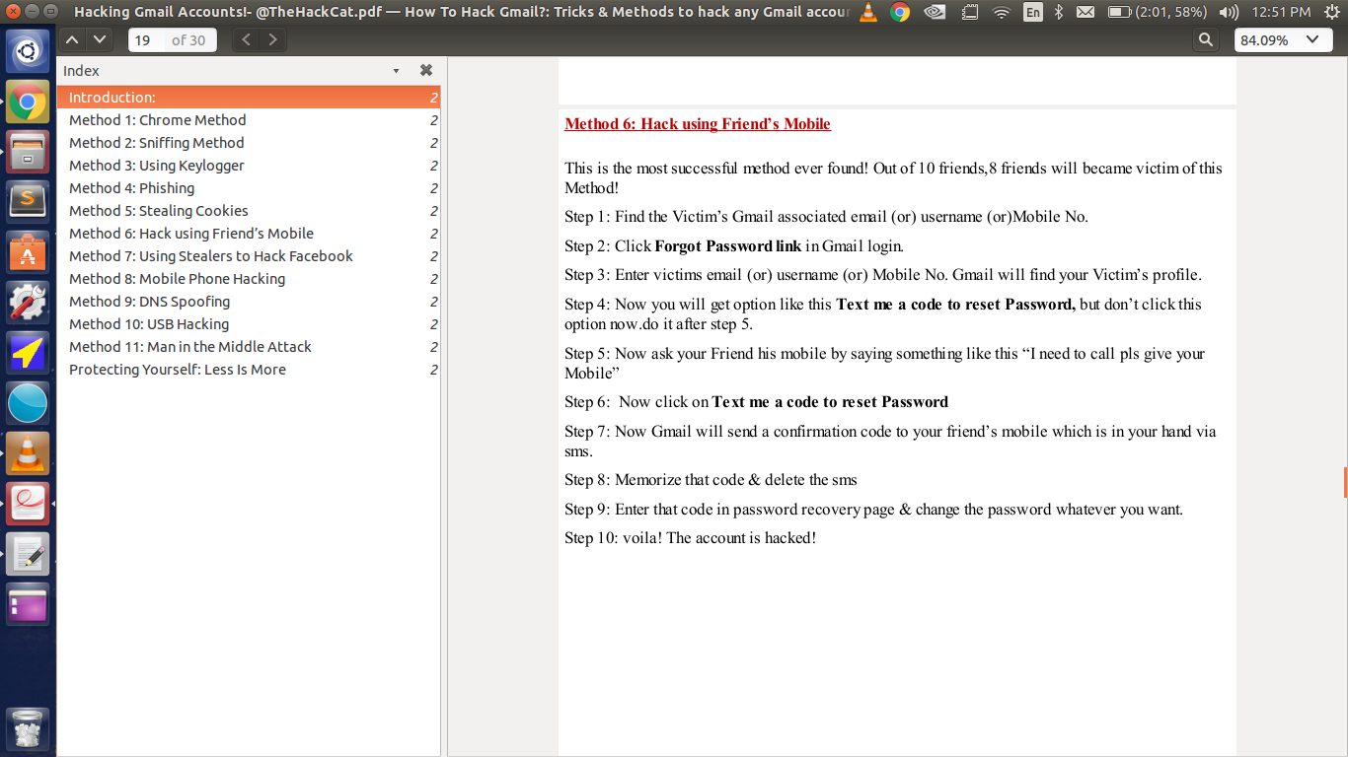Open the find magnifier in toolbar
Image resolution: width=1348 pixels, height=757 pixels.
tap(1206, 40)
